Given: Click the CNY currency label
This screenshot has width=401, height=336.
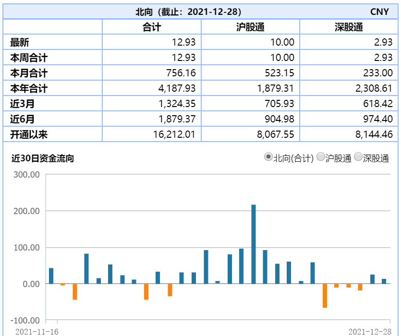Looking at the screenshot, I should pos(379,12).
